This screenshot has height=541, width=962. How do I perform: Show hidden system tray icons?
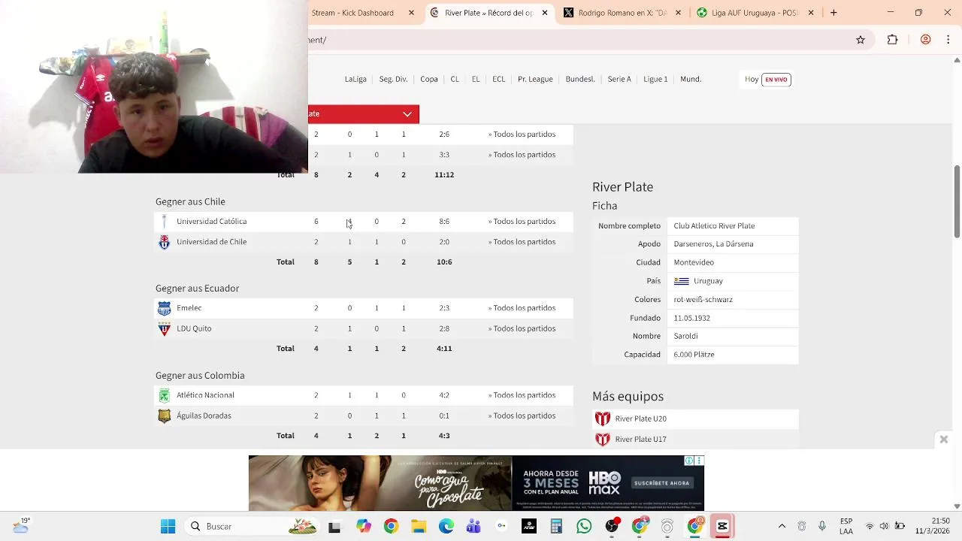coord(782,527)
